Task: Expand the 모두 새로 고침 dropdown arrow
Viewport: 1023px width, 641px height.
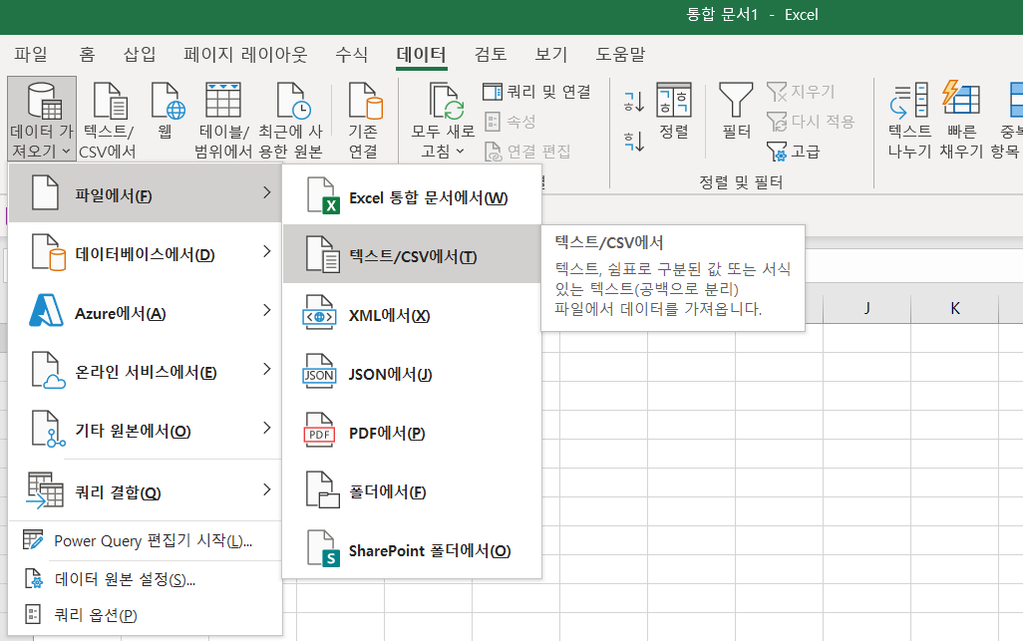Action: (460, 152)
